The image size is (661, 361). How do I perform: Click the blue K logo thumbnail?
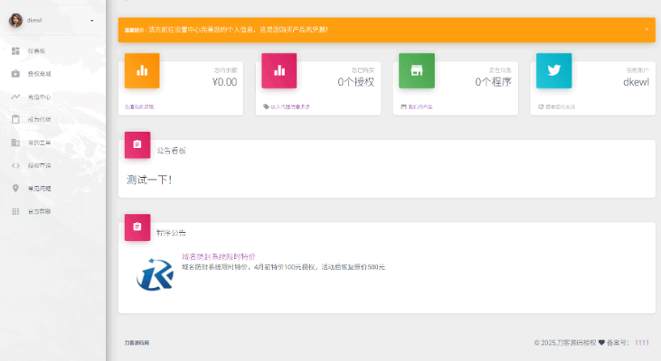[x=156, y=274]
